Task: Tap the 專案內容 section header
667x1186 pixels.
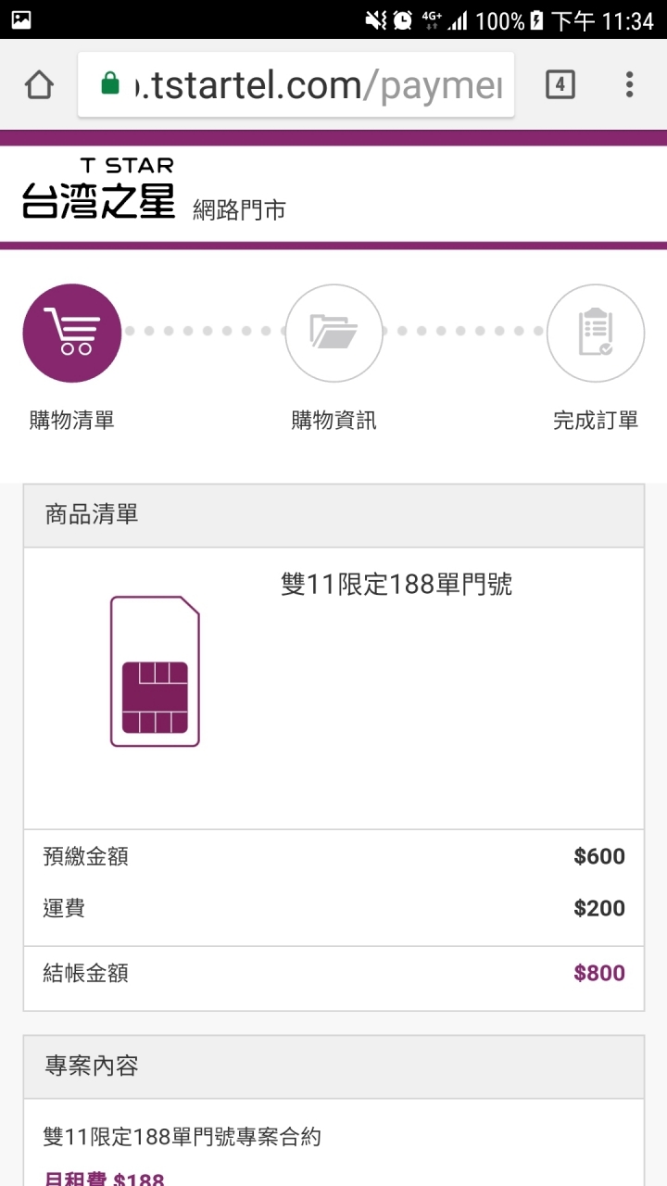Action: point(92,1066)
